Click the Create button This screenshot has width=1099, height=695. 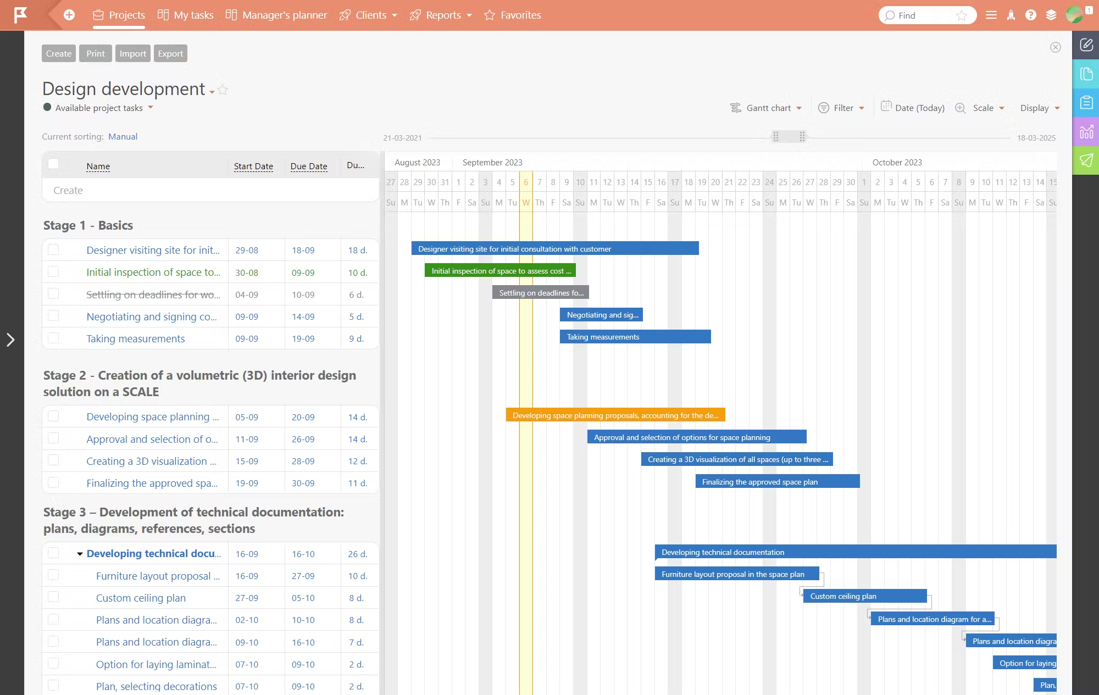(x=58, y=53)
